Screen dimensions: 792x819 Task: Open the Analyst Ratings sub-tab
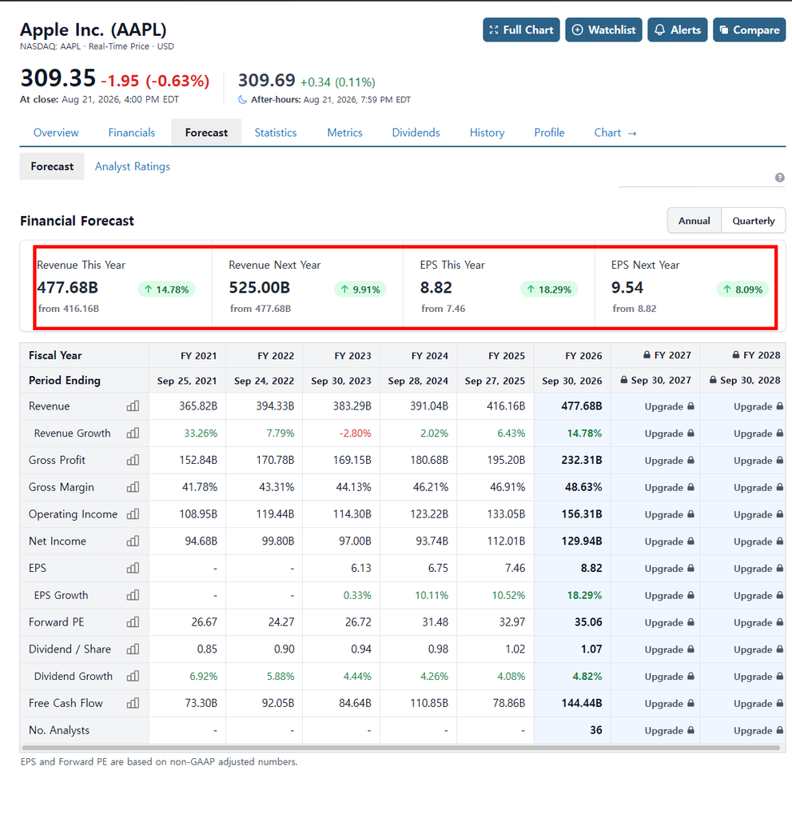coord(133,166)
